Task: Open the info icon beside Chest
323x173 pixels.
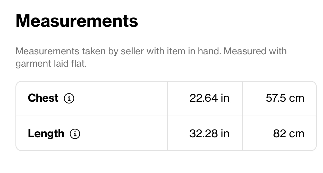Action: click(69, 98)
